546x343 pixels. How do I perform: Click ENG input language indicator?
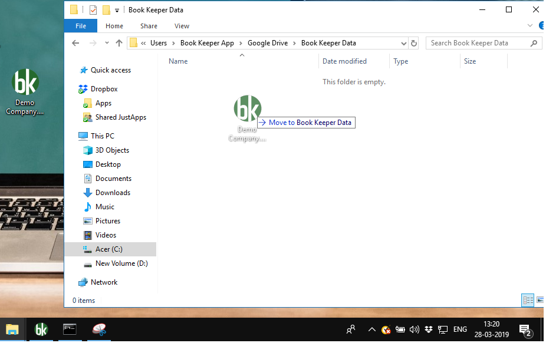pos(460,330)
